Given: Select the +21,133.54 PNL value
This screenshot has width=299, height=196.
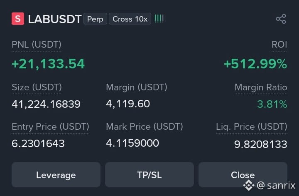Looking at the screenshot, I should tap(48, 64).
